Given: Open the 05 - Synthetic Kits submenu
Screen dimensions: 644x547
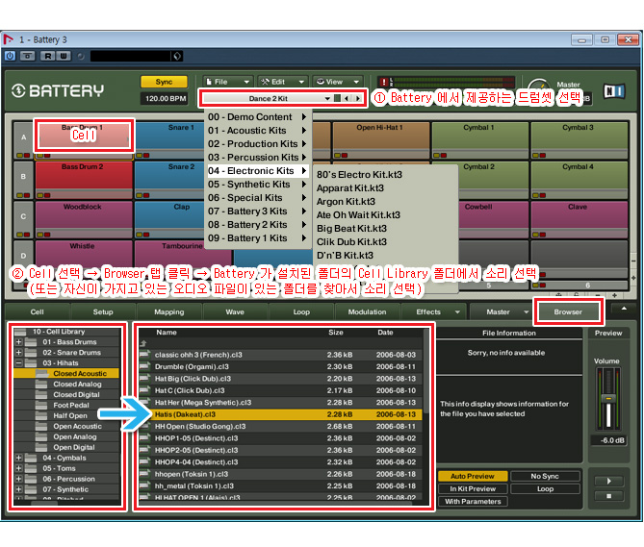Looking at the screenshot, I should 258,185.
